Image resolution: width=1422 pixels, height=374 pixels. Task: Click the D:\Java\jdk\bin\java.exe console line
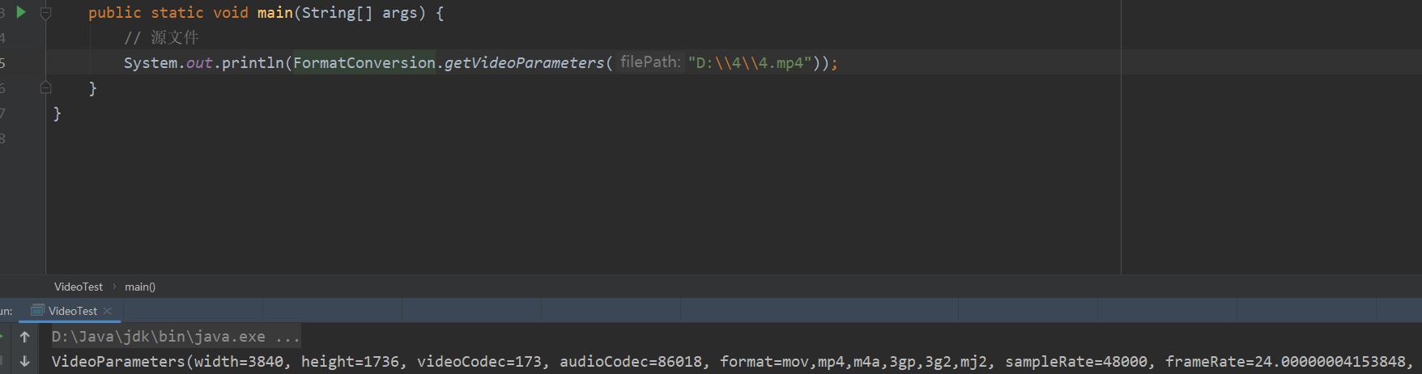[x=176, y=336]
